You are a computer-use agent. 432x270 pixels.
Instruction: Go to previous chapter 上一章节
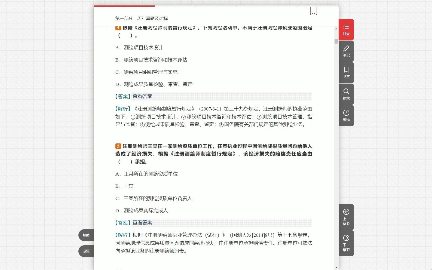pyautogui.click(x=346, y=217)
